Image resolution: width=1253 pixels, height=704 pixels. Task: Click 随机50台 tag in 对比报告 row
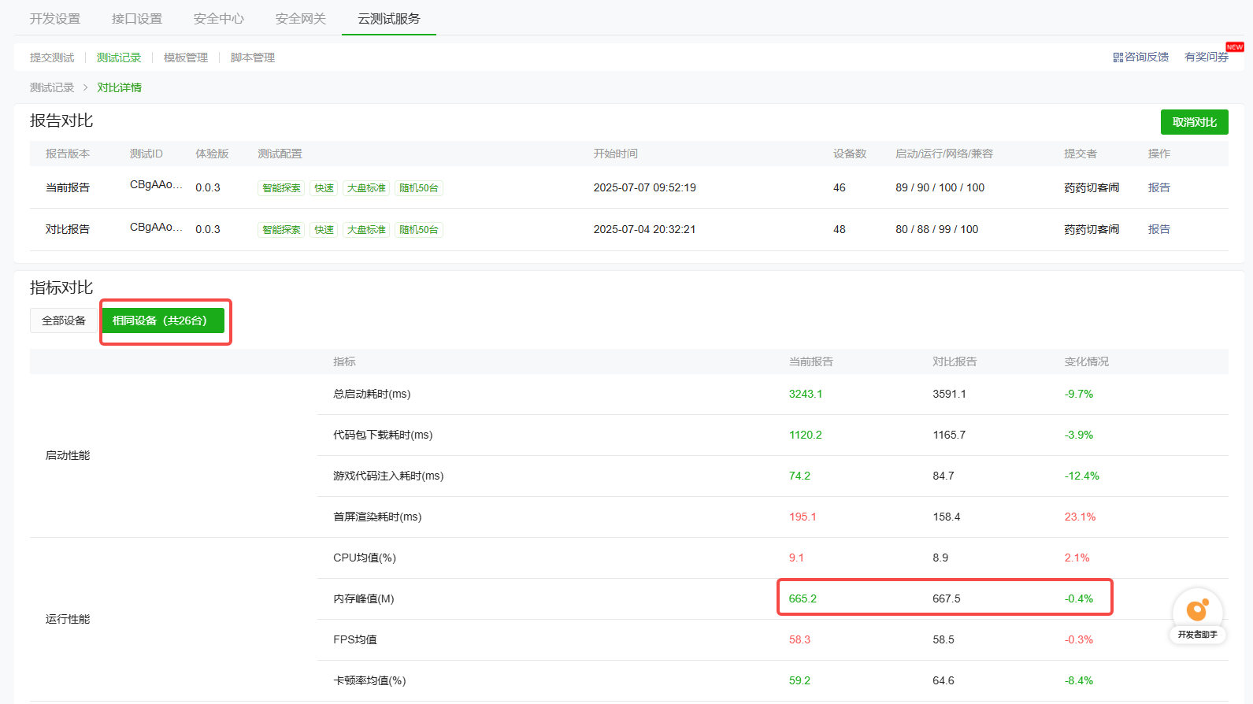419,230
